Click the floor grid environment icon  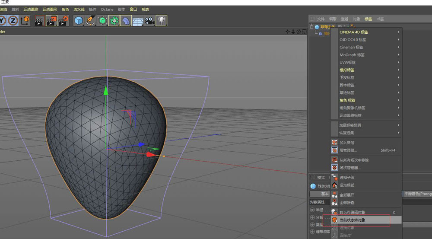tap(138, 20)
